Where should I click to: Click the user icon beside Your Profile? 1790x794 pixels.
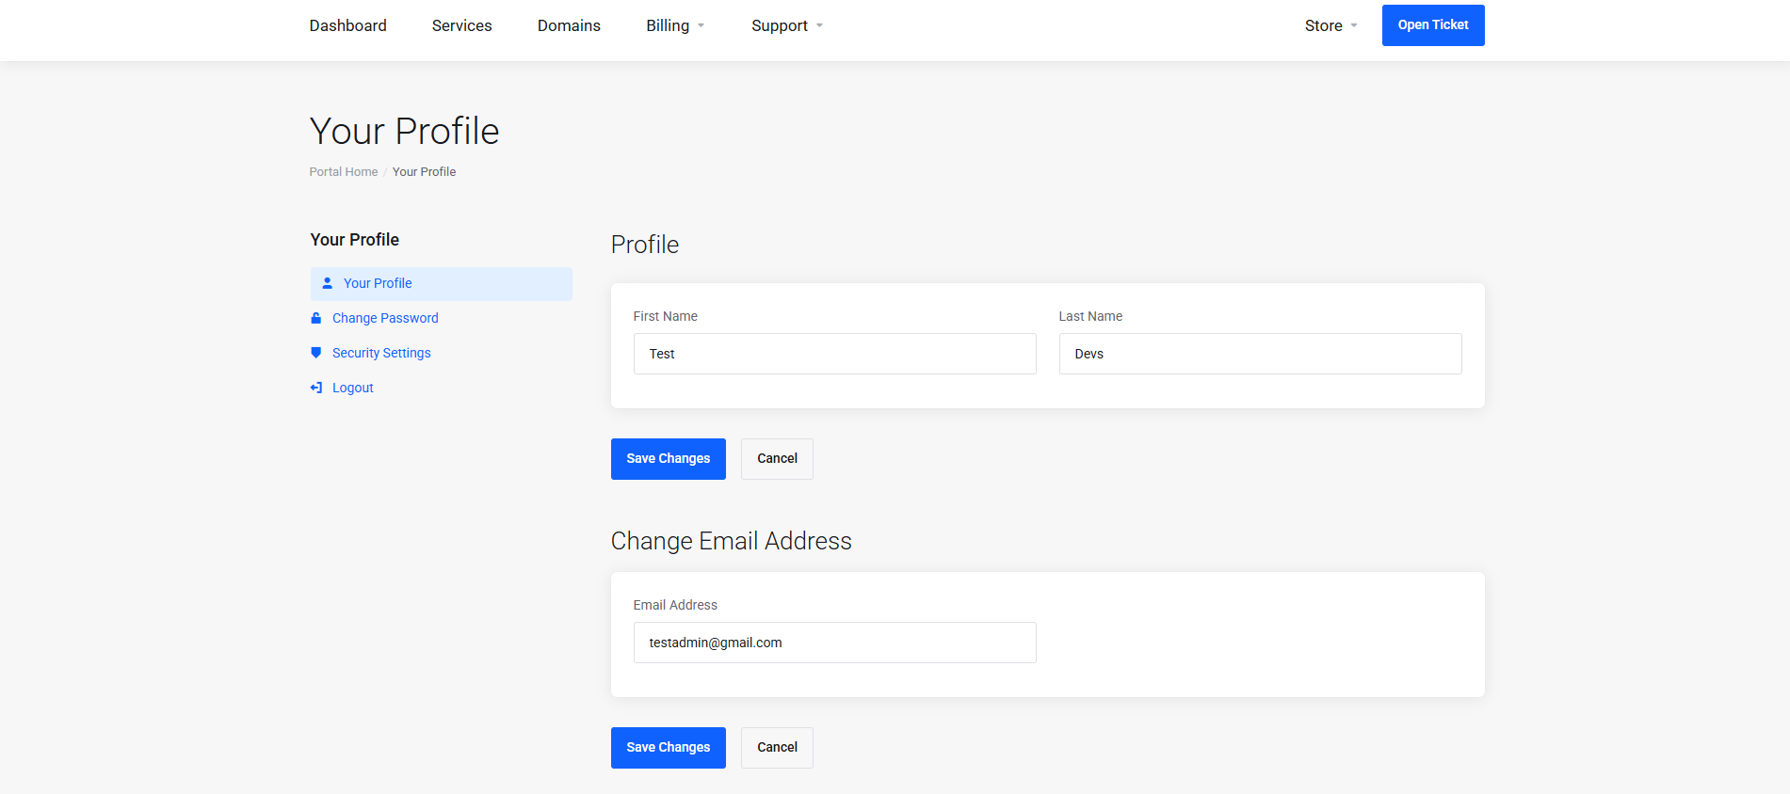(x=328, y=283)
